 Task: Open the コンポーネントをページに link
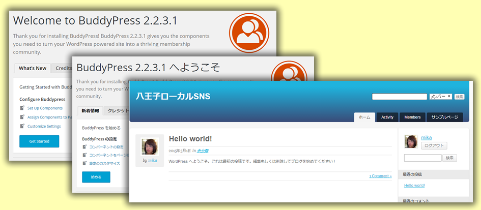click(x=109, y=156)
